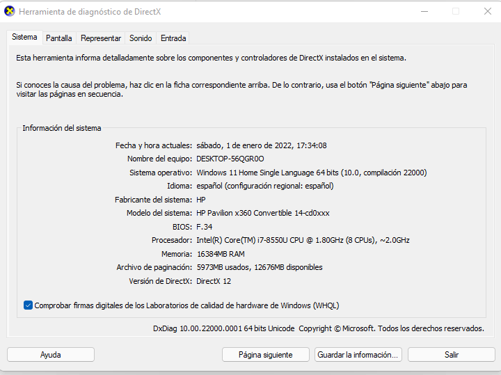Click the Idioma español value
The width and height of the screenshot is (501, 375).
pos(265,186)
